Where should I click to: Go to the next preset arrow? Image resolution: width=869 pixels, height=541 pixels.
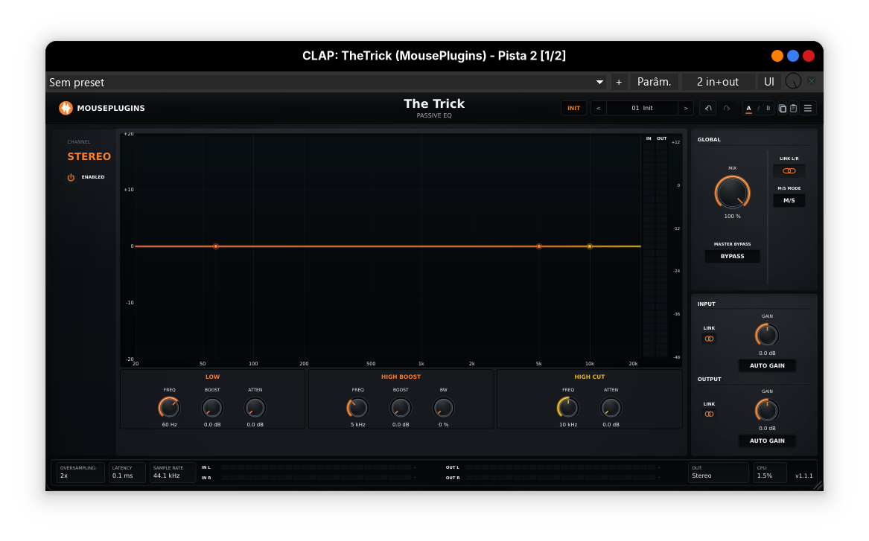point(686,109)
